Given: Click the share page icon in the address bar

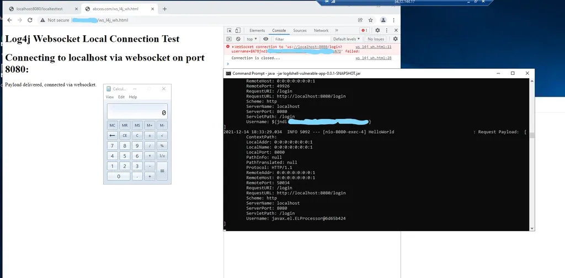Looking at the screenshot, I should 360,20.
